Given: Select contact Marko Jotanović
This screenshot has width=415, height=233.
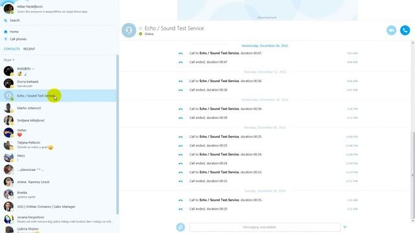Looking at the screenshot, I should click(x=58, y=108).
